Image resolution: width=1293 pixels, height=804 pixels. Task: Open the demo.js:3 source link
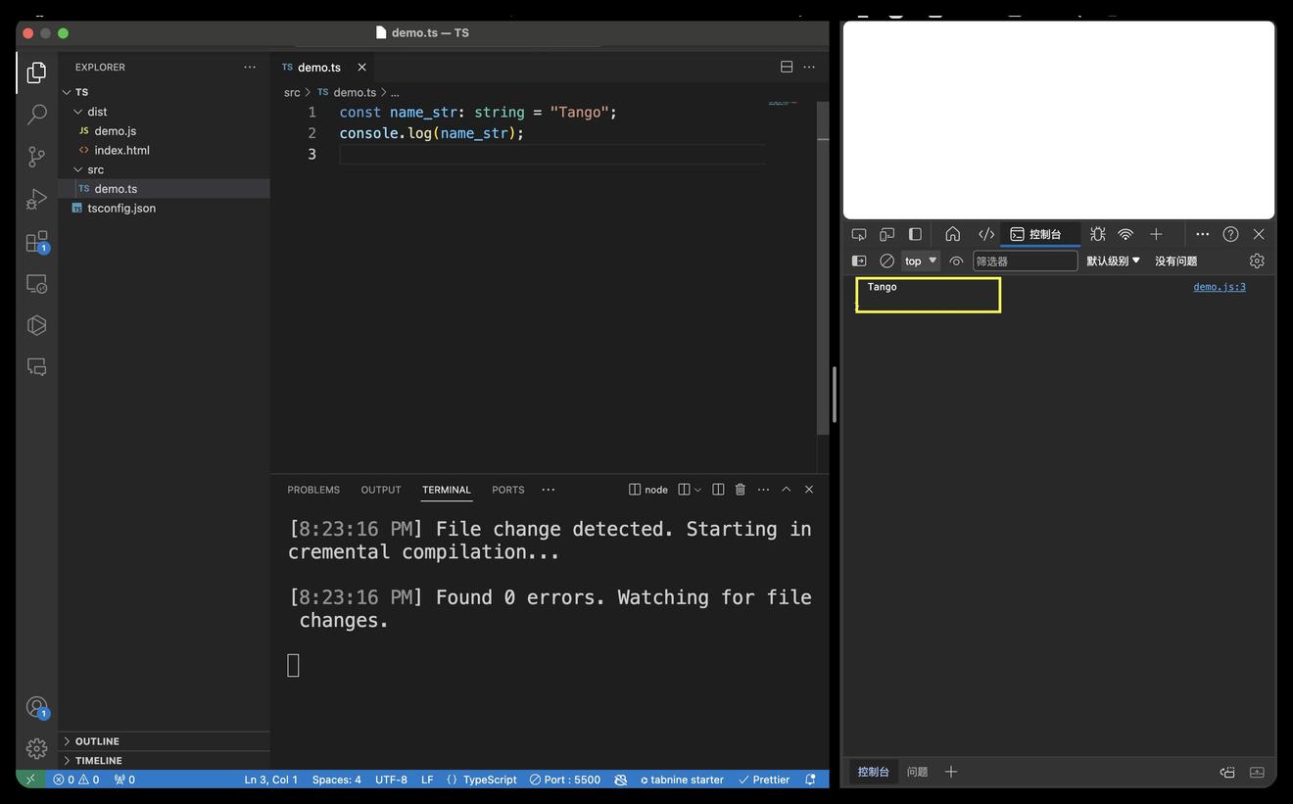point(1219,287)
